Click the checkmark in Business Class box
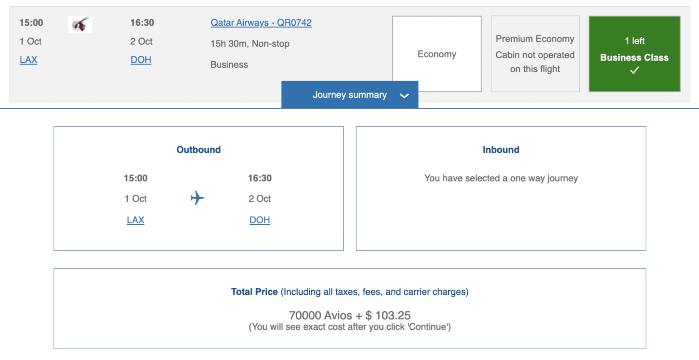Image resolution: width=699 pixels, height=360 pixels. 634,70
